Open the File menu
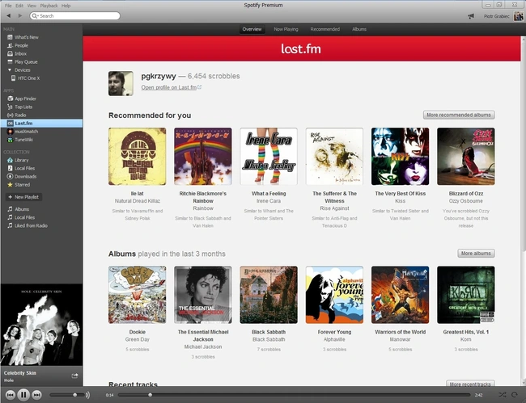Image resolution: width=526 pixels, height=403 pixels. click(8, 6)
